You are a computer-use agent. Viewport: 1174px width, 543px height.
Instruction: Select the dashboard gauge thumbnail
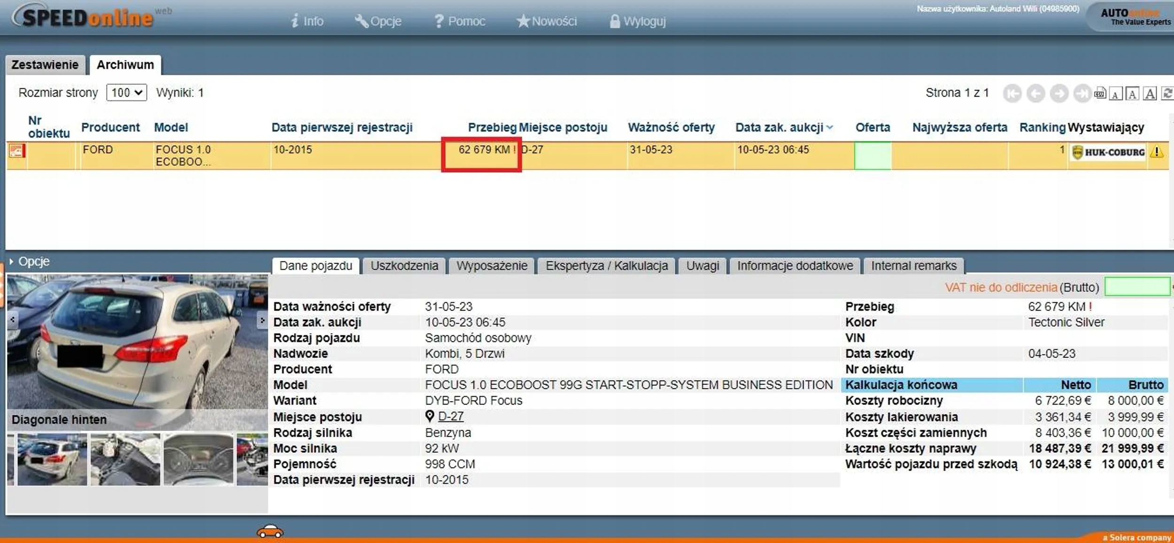point(198,459)
